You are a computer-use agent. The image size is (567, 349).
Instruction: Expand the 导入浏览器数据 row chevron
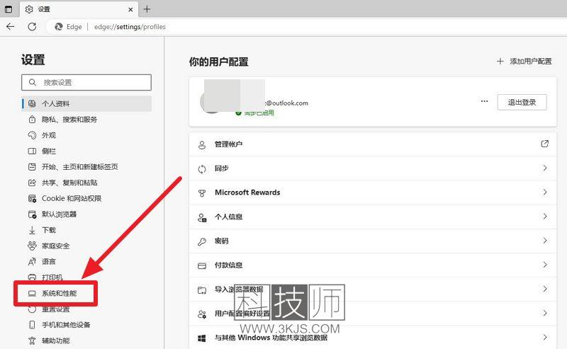[x=544, y=289]
